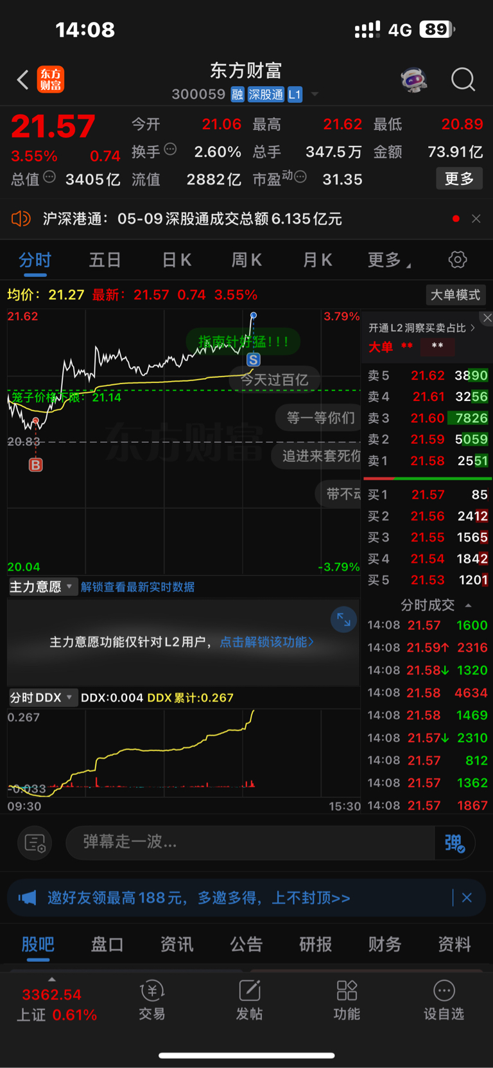The height and width of the screenshot is (1068, 493).
Task: Close the 沪深港通 news banner
Action: coord(476,218)
